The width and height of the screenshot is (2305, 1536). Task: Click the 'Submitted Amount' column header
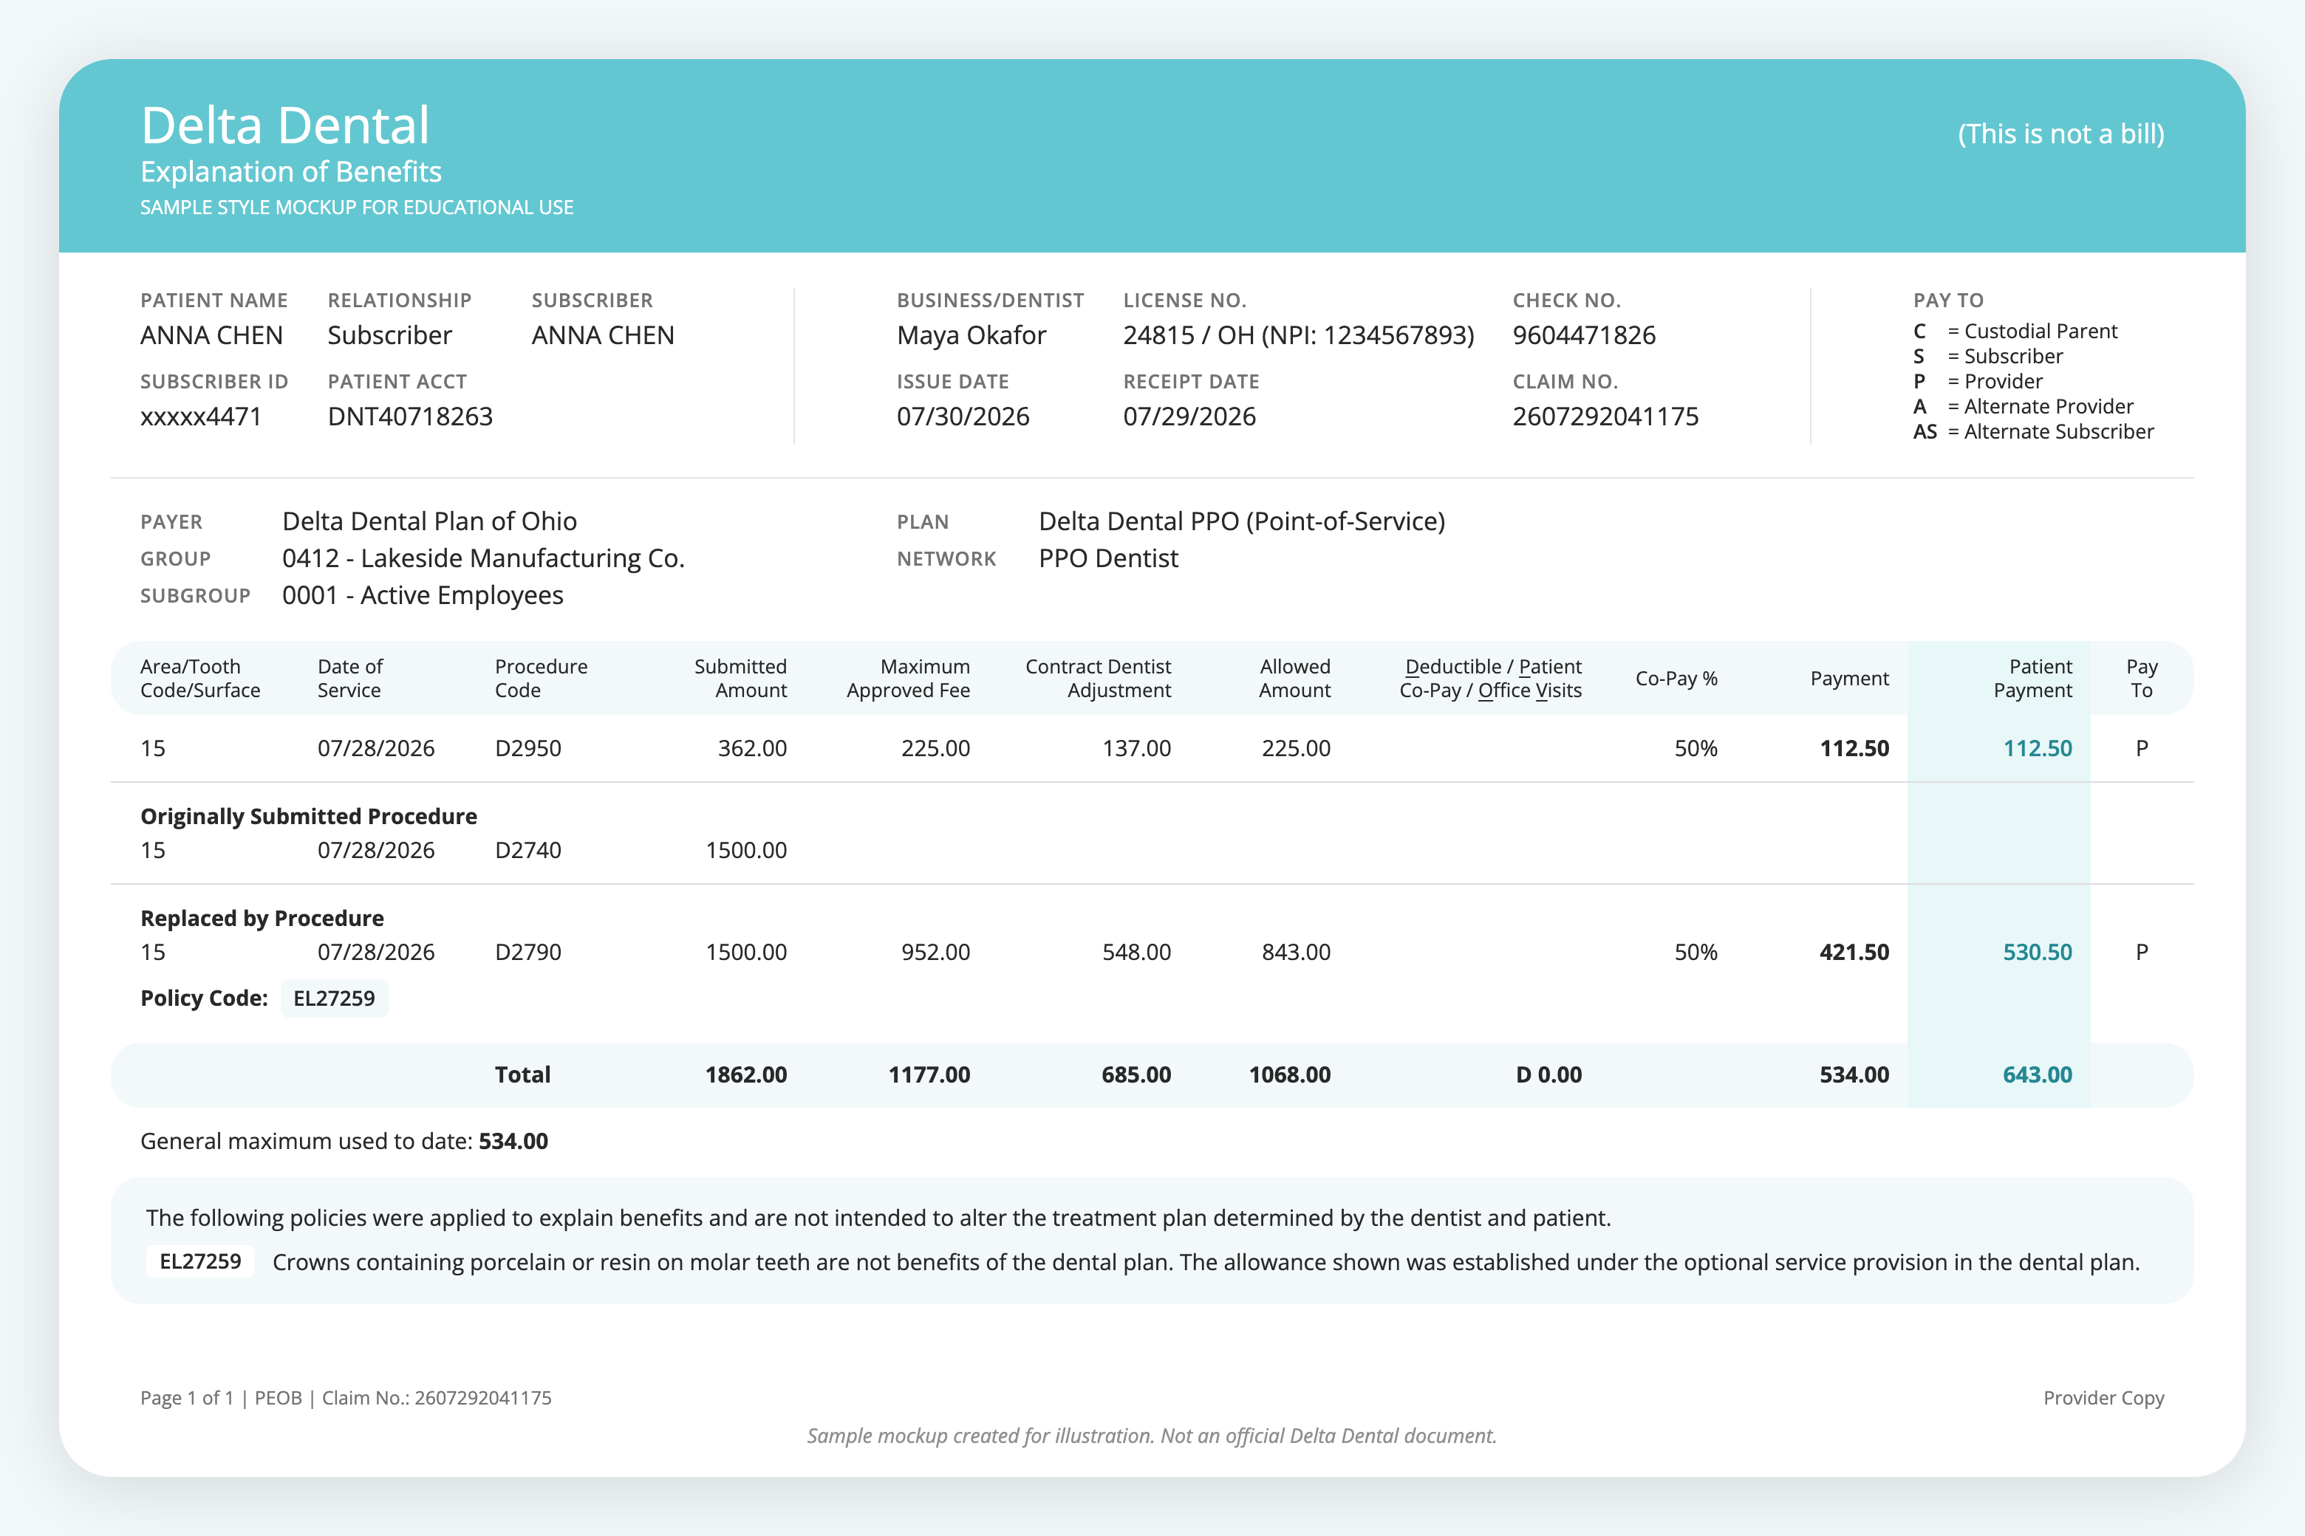coord(740,678)
